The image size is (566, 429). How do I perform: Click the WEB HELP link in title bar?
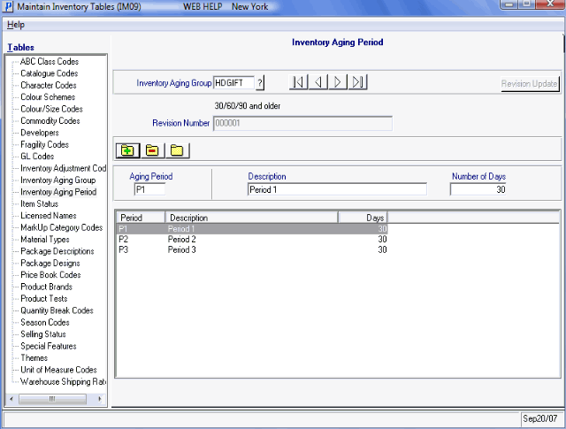pos(203,6)
